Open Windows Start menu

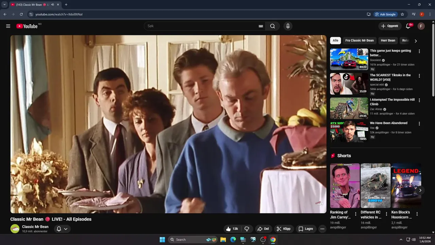click(x=162, y=240)
